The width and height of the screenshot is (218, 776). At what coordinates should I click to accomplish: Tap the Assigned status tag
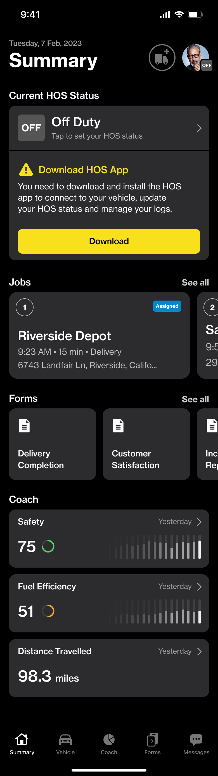[167, 306]
